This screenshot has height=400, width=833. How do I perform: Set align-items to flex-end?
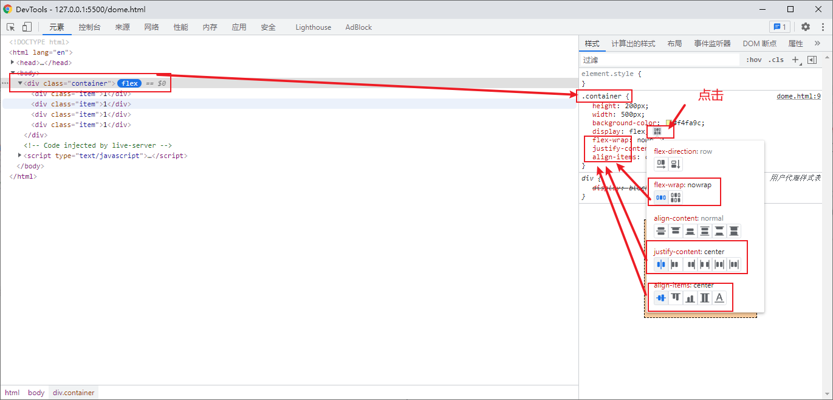[690, 297]
